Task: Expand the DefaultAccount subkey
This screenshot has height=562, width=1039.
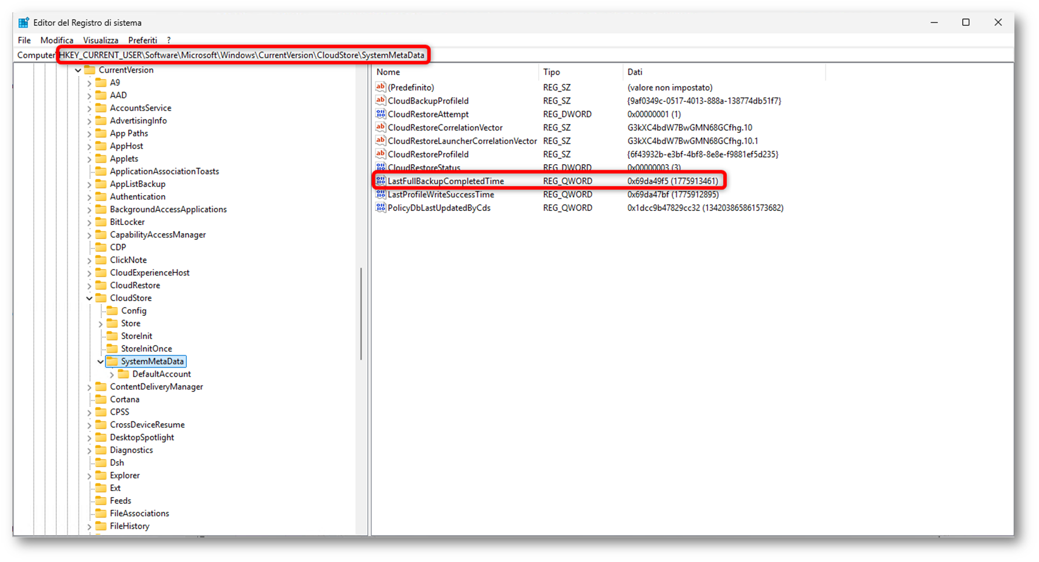Action: tap(112, 374)
